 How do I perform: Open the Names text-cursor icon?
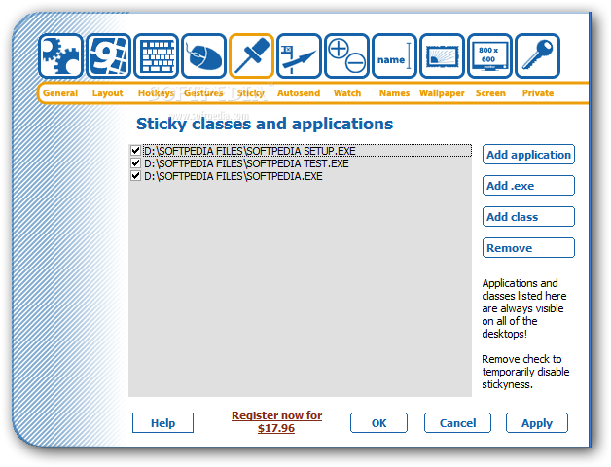(x=394, y=55)
